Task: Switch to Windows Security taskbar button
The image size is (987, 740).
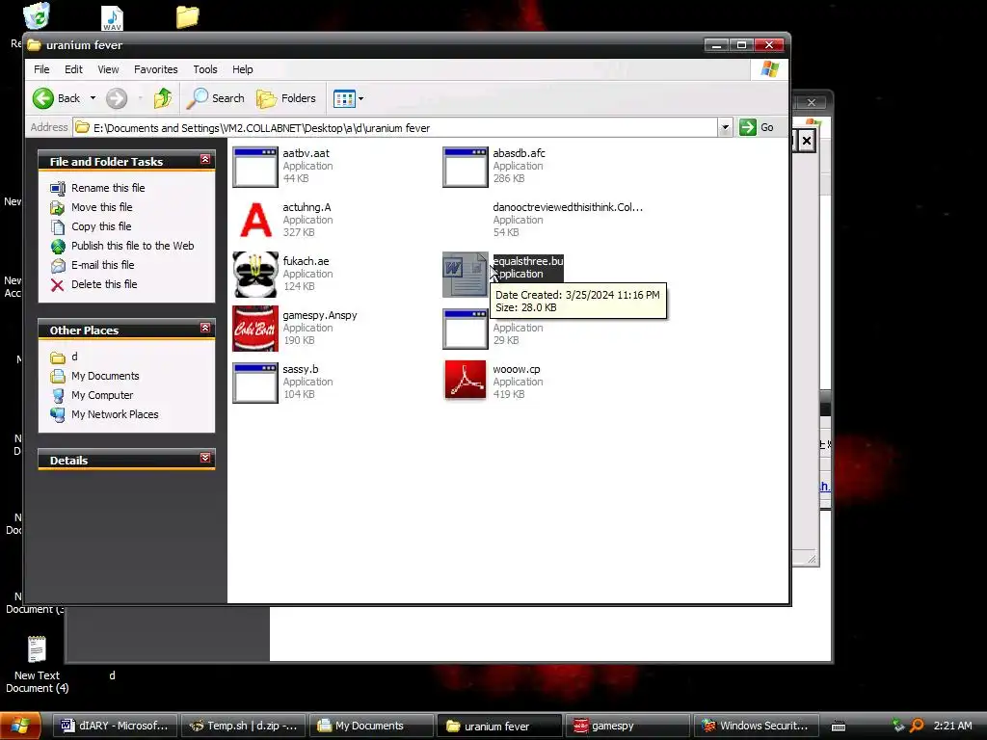Action: click(756, 726)
